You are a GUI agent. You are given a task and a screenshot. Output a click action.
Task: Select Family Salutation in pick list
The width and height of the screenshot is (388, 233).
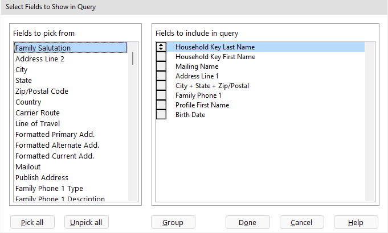coord(43,48)
